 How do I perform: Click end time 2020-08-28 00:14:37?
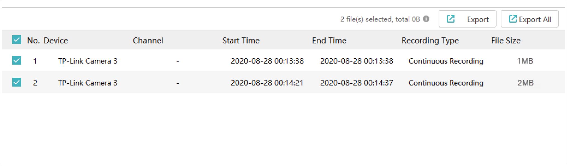(357, 83)
